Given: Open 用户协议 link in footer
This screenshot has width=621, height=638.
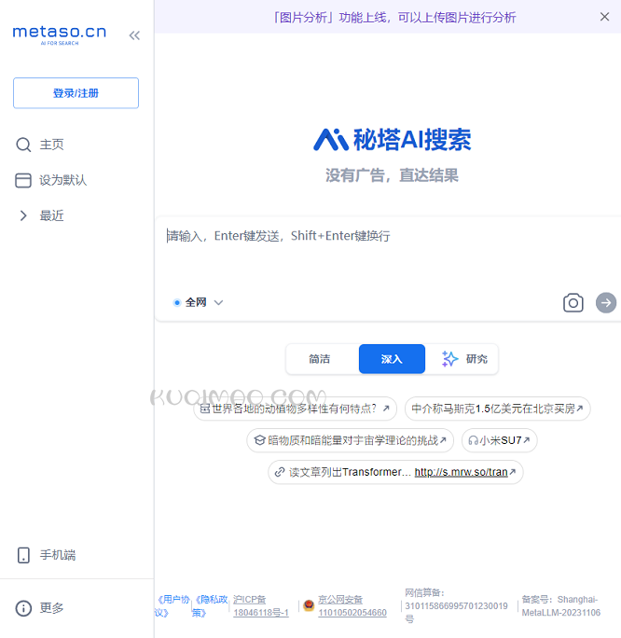Looking at the screenshot, I should click(172, 606).
